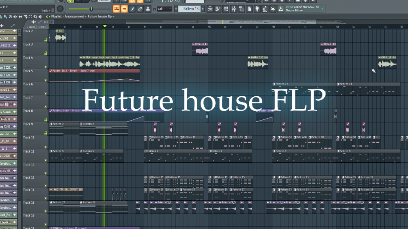
Task: Click the playback speaker tool in playlist toolbar
Action: point(40,17)
